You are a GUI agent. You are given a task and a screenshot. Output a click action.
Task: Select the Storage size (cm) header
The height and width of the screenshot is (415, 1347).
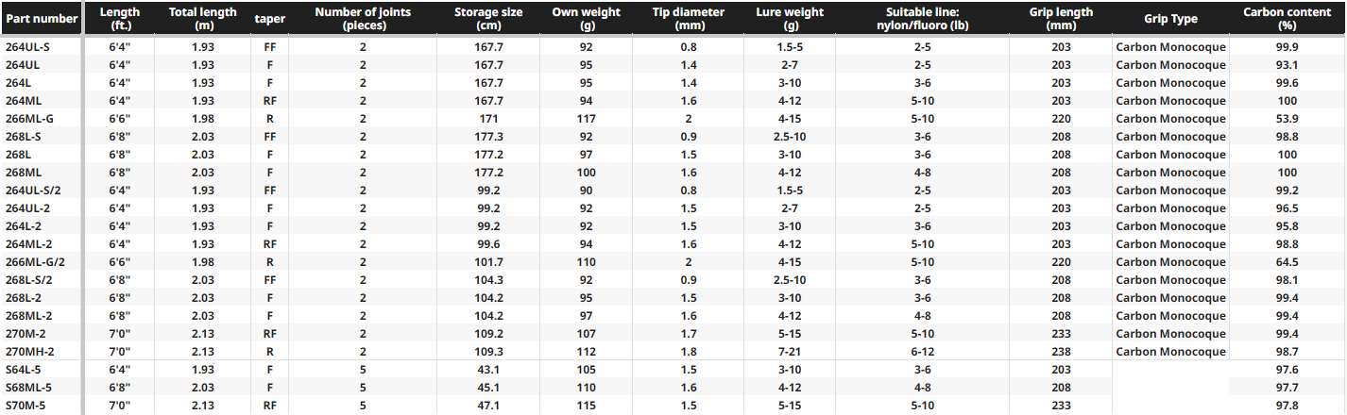coord(488,19)
